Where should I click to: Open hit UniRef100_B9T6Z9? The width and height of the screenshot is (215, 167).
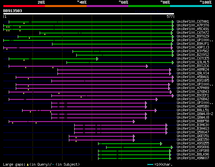(193, 37)
